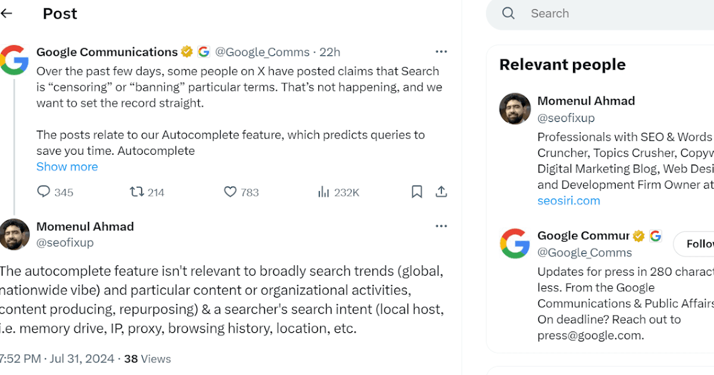Screen dimensions: 714x375
Task: Reply to the Google Communications post
Action: 44,192
